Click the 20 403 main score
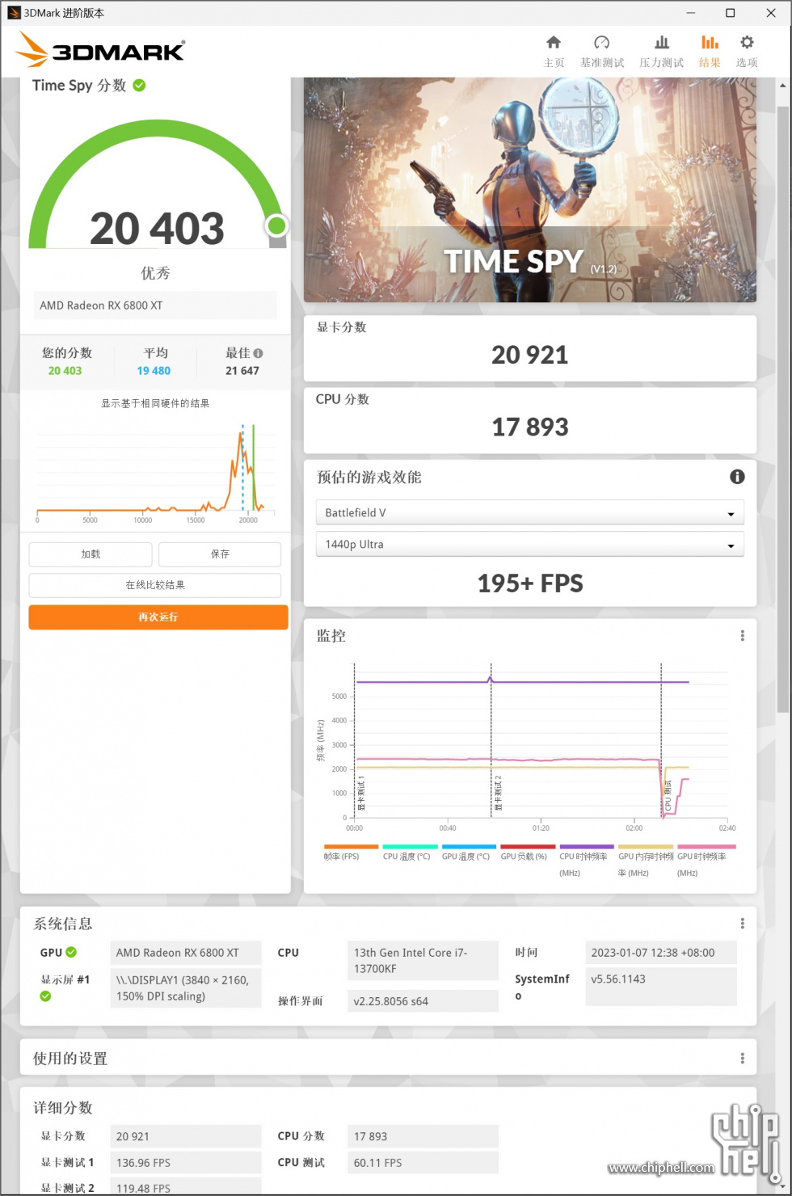 [x=157, y=229]
